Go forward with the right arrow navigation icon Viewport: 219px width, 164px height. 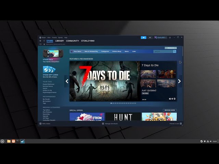(x=44, y=41)
